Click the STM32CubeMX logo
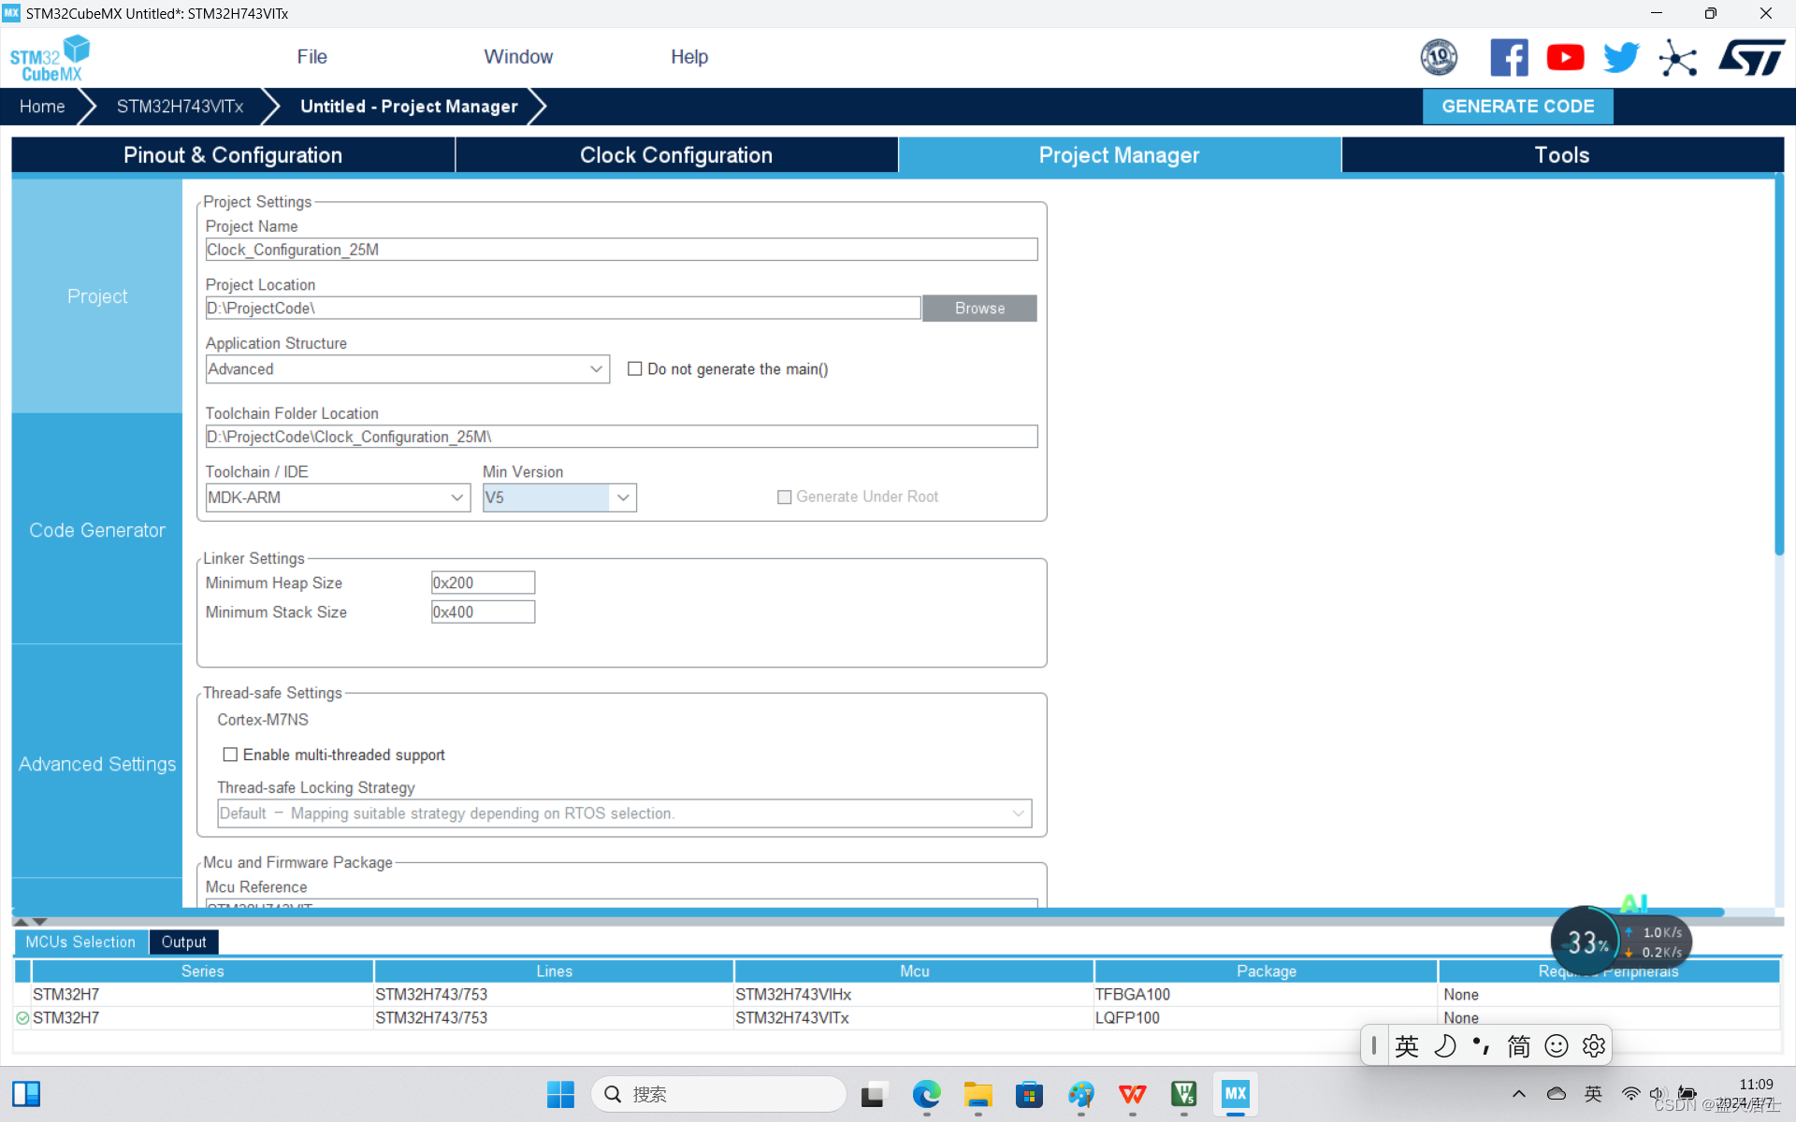The height and width of the screenshot is (1122, 1796). (x=50, y=58)
